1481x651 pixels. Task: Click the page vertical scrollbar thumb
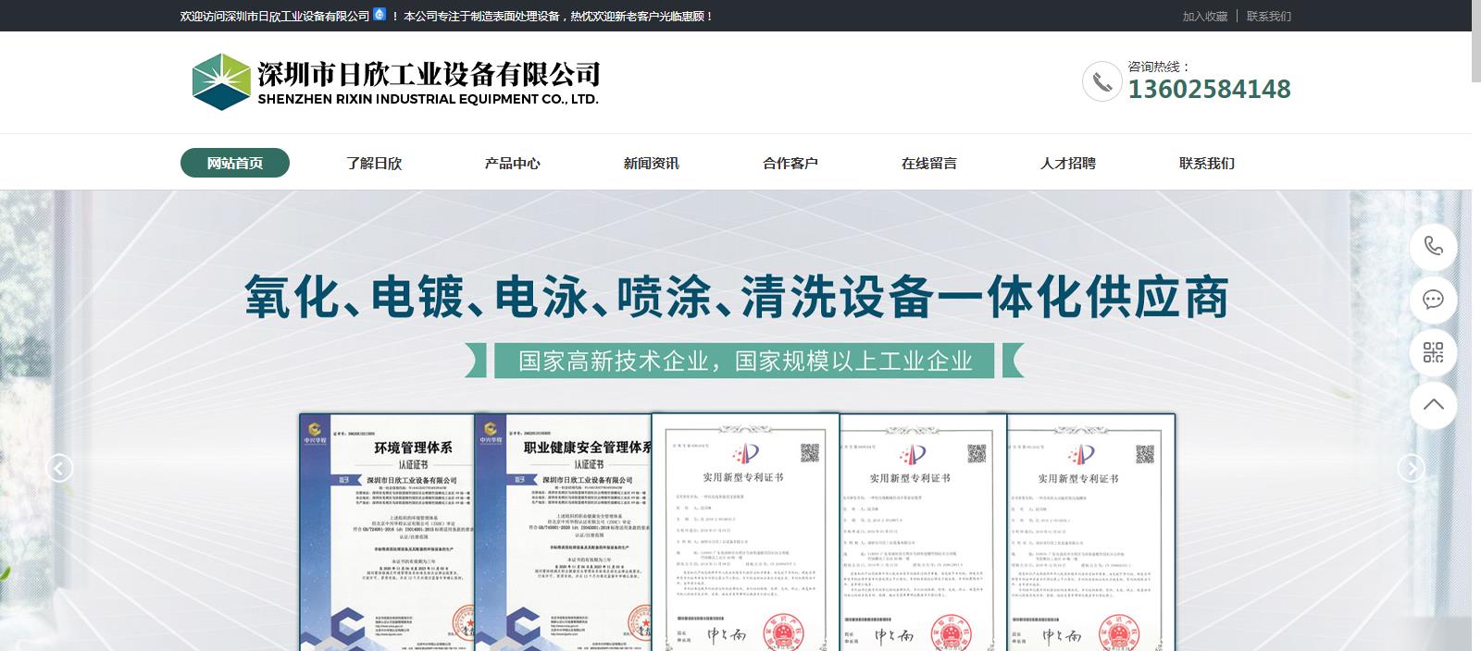tap(1476, 42)
